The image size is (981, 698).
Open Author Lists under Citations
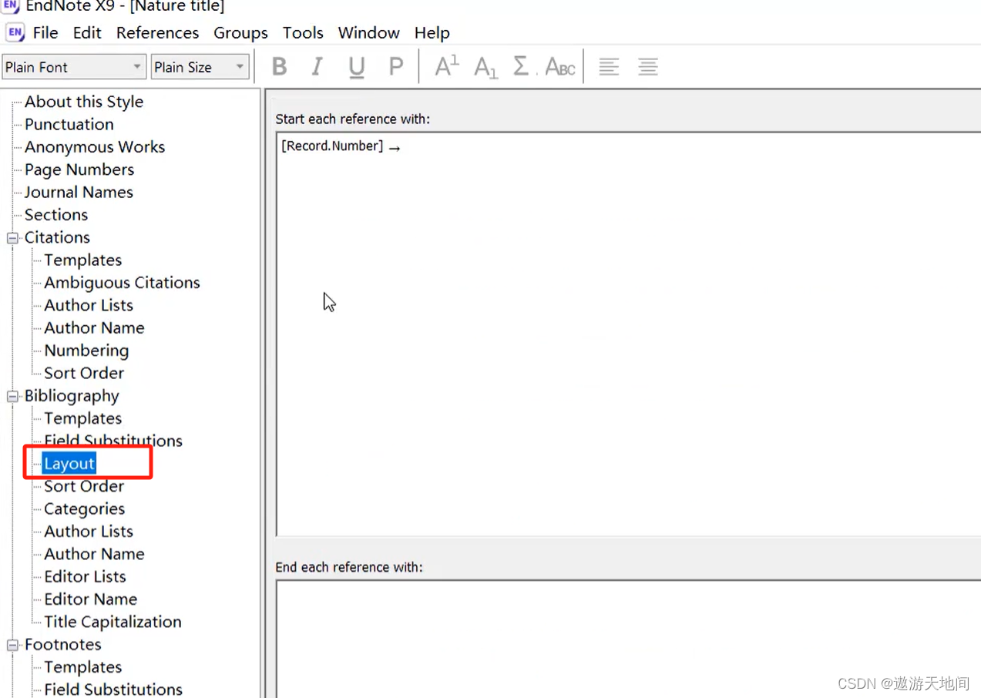[89, 305]
